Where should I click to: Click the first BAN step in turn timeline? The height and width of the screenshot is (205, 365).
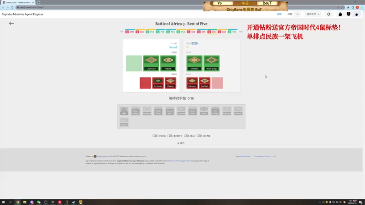(130, 32)
